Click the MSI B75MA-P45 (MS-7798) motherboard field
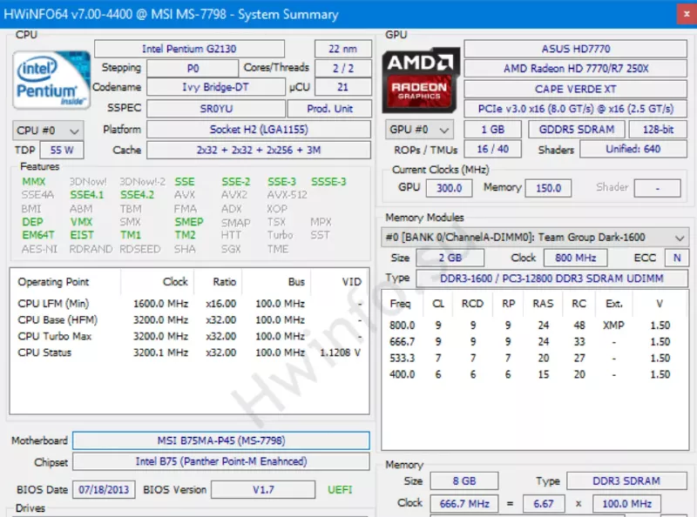 (221, 440)
